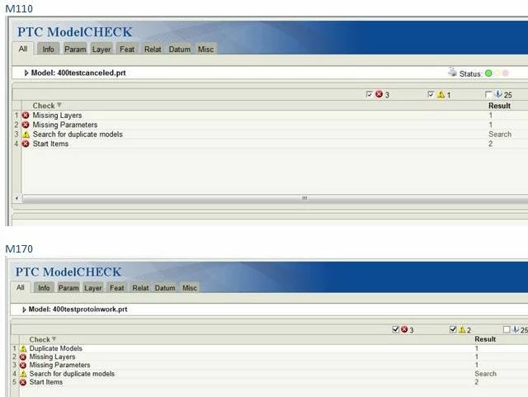
Task: Click Missing Layers row text in M170
Action: click(52, 357)
